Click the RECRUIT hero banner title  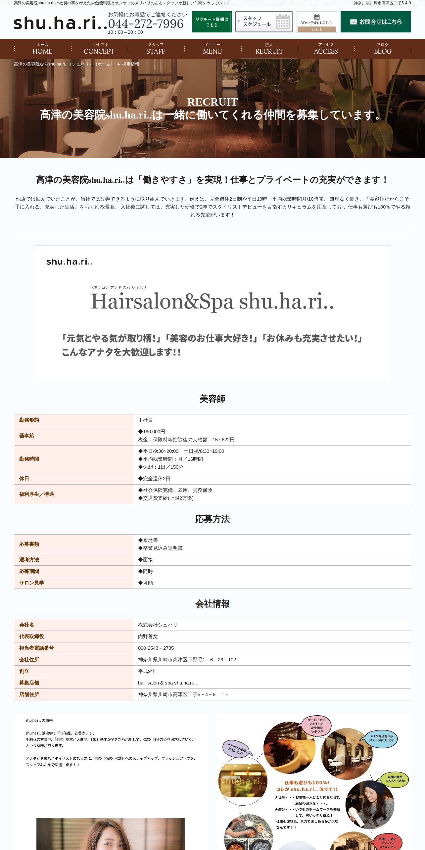[x=212, y=102]
